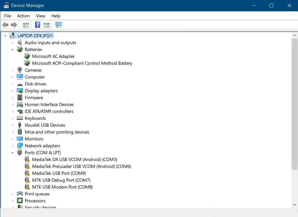Open Help with the question mark toolbar icon
Viewport: 298px width, 217px height.
pos(37,25)
